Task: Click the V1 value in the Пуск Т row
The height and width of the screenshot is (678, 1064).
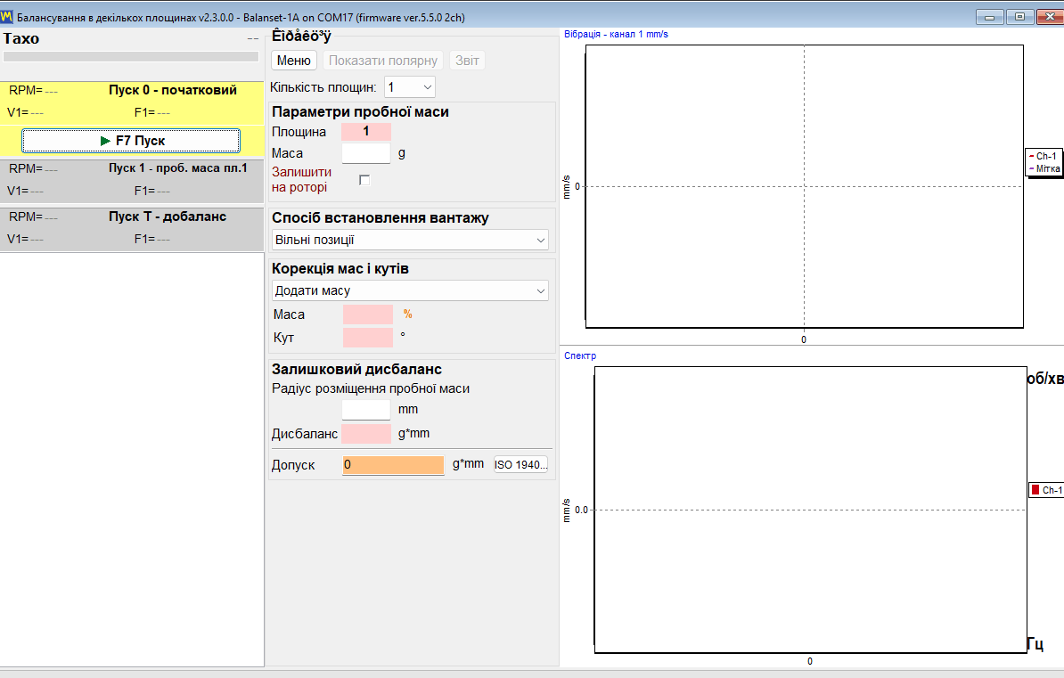Action: pyautogui.click(x=36, y=240)
